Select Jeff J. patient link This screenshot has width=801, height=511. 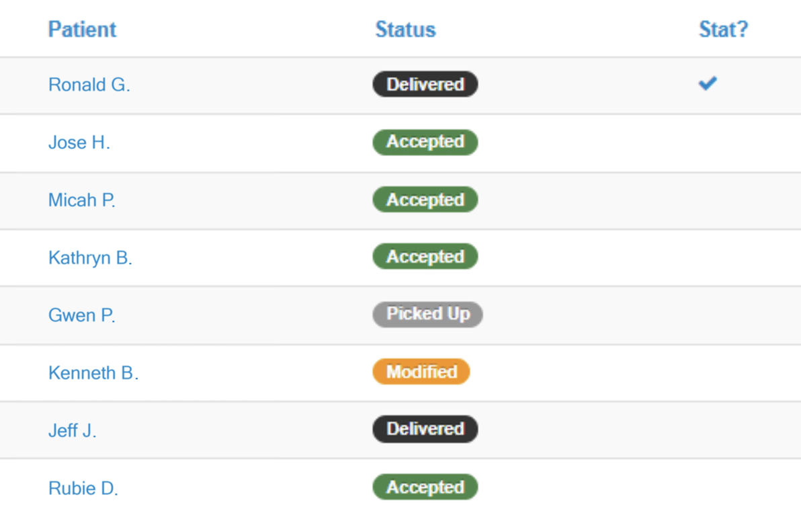(72, 430)
